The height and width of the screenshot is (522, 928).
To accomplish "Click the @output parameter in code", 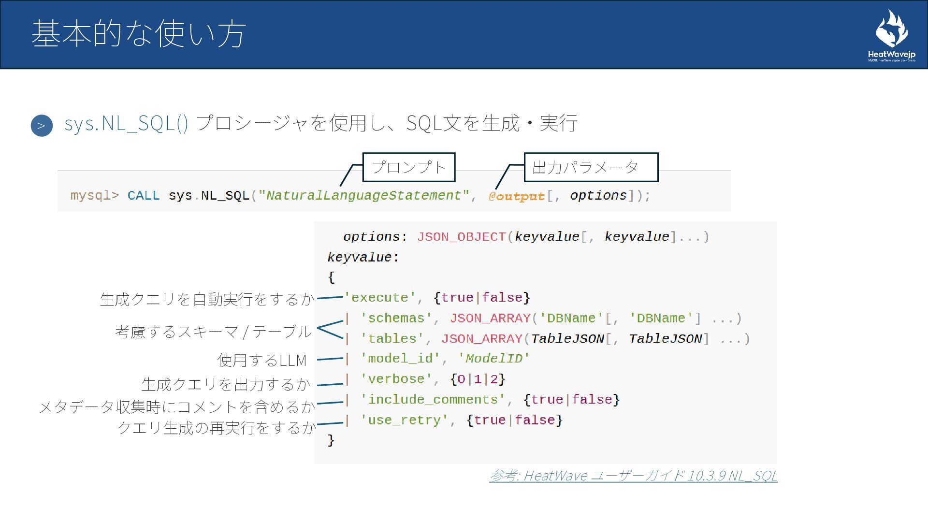I will [516, 196].
